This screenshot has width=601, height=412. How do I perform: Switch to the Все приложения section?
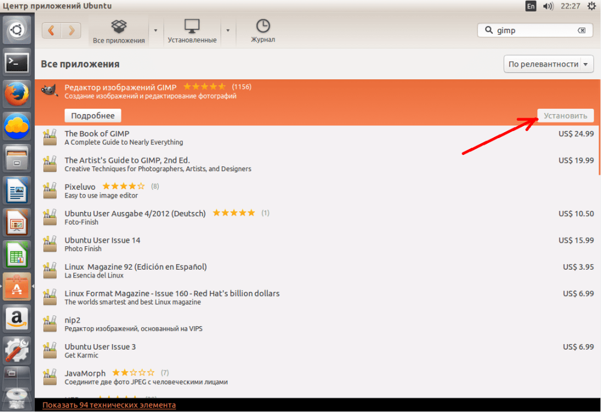coord(119,31)
